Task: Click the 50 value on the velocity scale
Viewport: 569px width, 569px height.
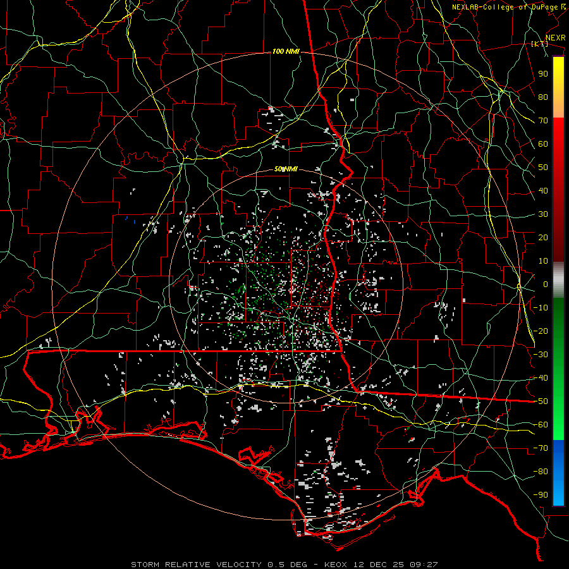Action: 543,168
